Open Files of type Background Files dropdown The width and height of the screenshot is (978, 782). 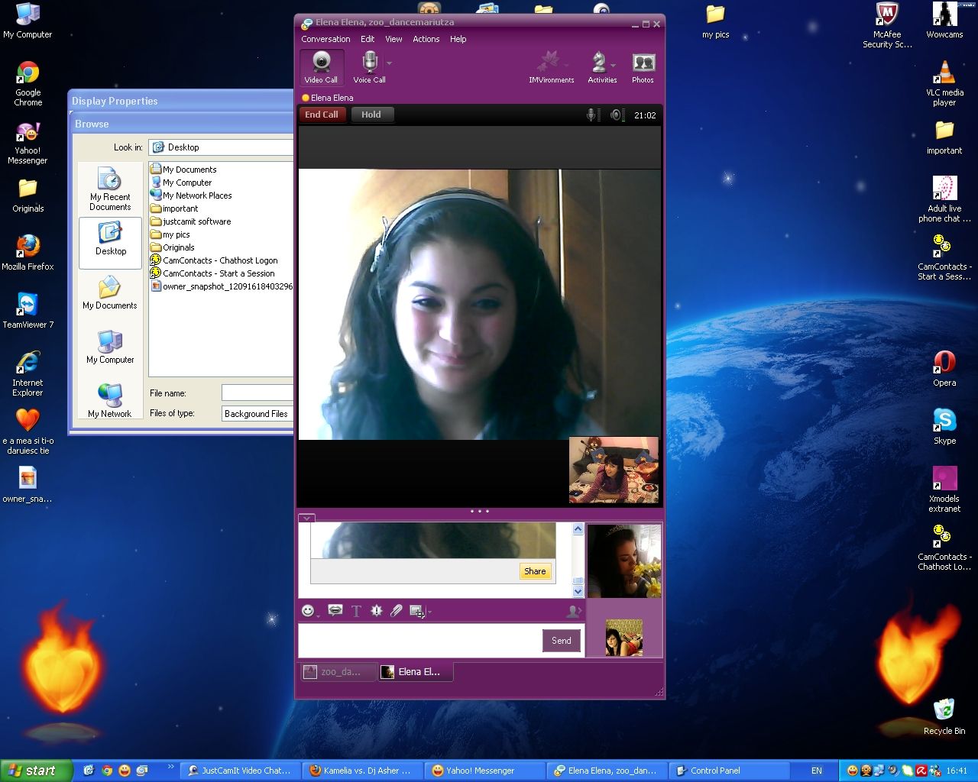pos(257,413)
